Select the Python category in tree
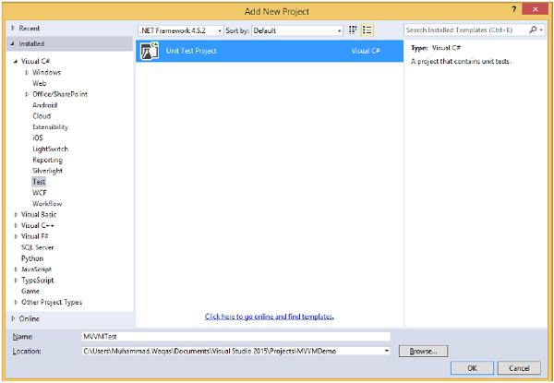Viewport: 554px width, 383px height. click(33, 258)
